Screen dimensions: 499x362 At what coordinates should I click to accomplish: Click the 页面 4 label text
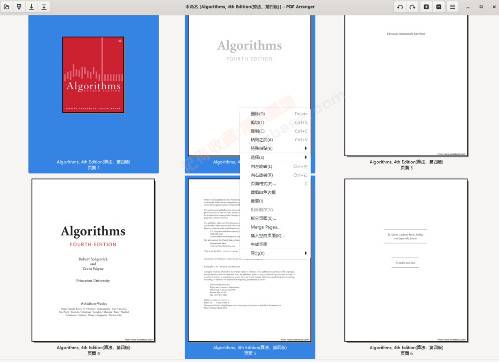(x=94, y=354)
